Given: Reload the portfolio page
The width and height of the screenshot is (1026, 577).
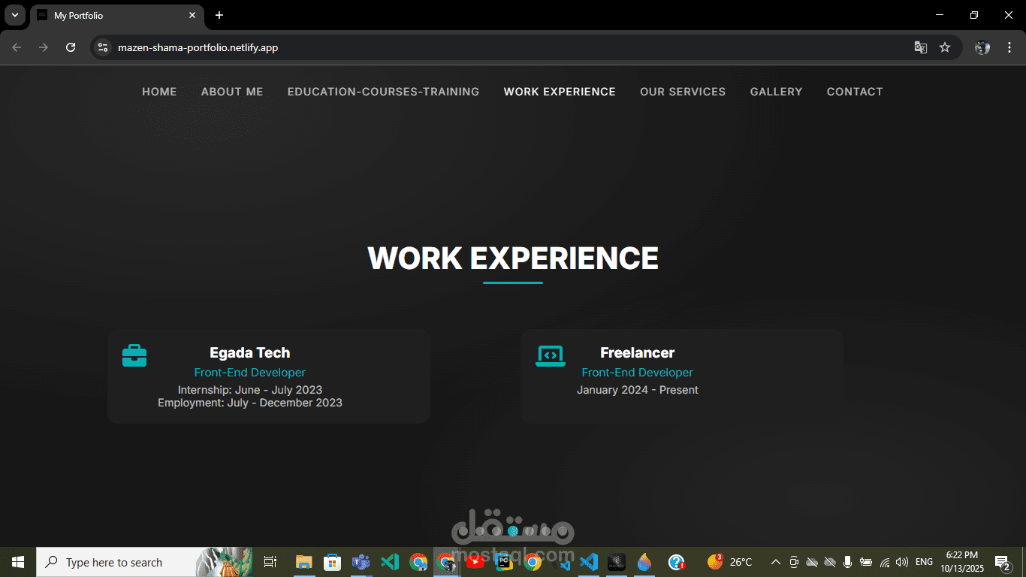Looking at the screenshot, I should point(71,47).
